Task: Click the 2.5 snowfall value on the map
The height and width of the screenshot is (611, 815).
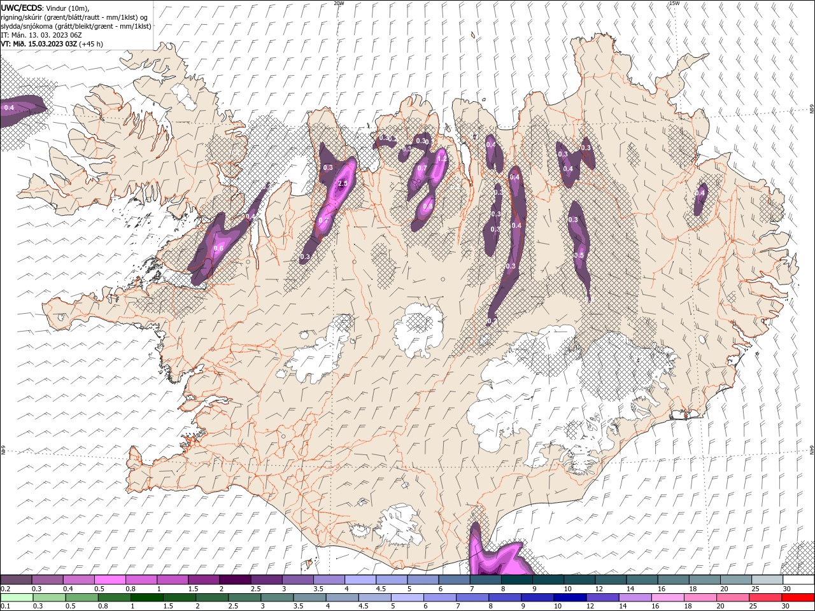Action: pyautogui.click(x=343, y=183)
